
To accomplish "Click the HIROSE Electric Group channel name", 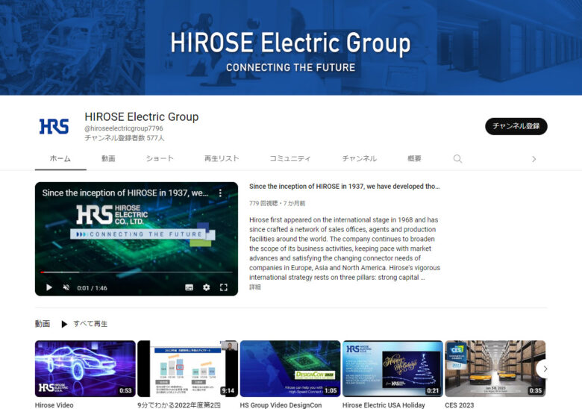I will click(142, 116).
